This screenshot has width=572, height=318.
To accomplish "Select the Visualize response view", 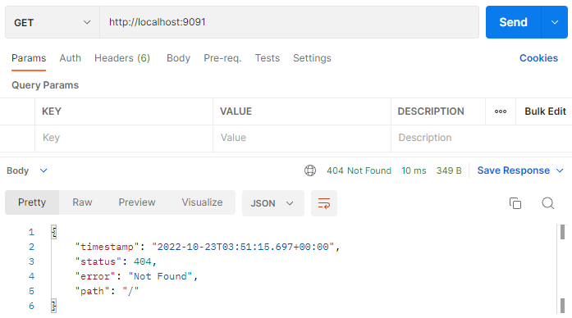I will coord(202,202).
